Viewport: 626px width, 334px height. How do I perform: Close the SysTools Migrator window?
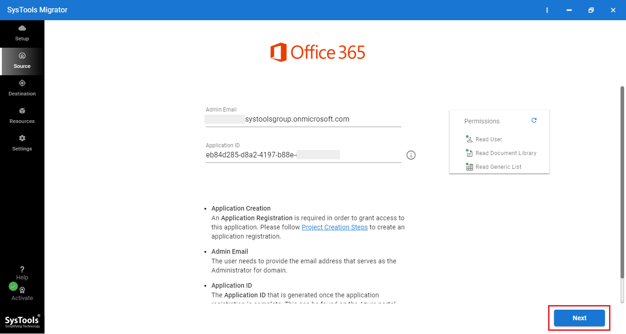click(x=613, y=10)
